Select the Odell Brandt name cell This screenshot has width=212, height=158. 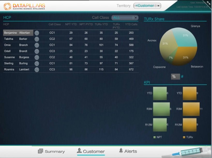tap(18, 51)
